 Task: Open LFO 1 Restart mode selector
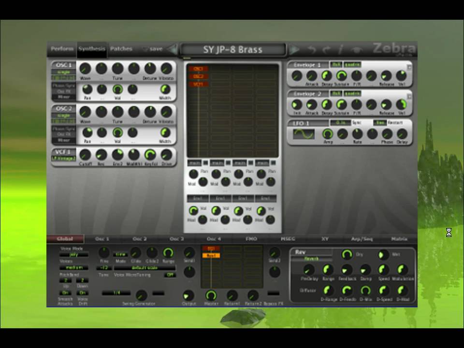tap(380, 122)
